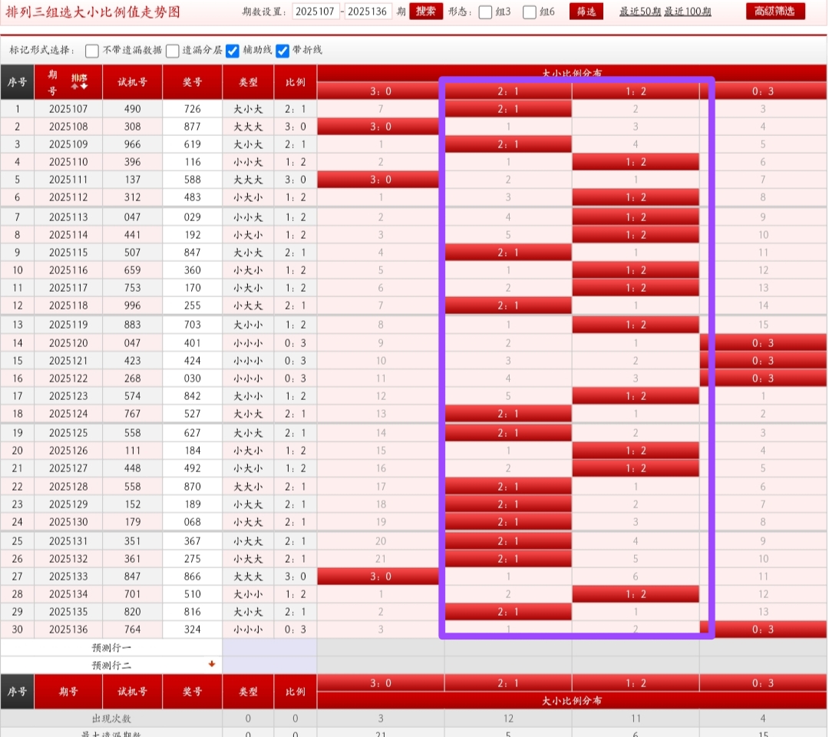The width and height of the screenshot is (829, 737).
Task: Click type cell 小小大 in row 2025113
Action: [x=248, y=217]
